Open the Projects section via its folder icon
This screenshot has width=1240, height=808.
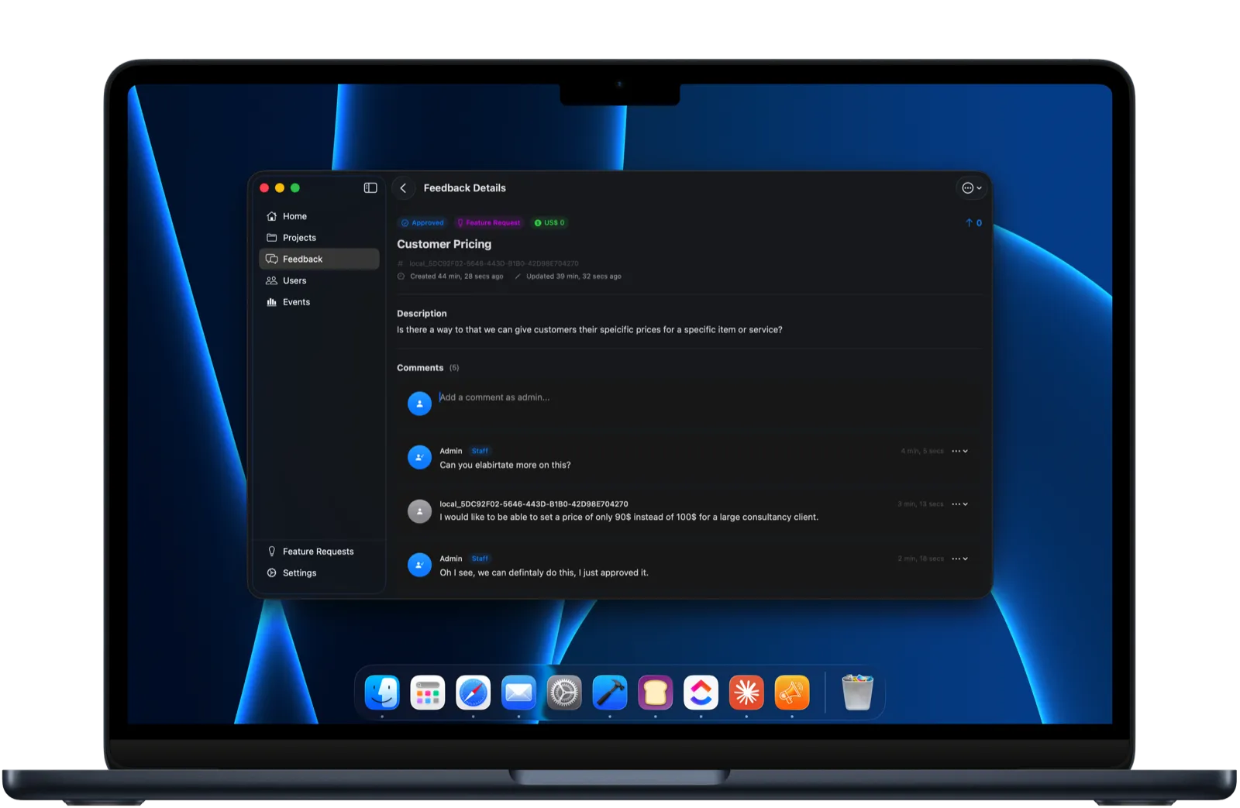(271, 238)
